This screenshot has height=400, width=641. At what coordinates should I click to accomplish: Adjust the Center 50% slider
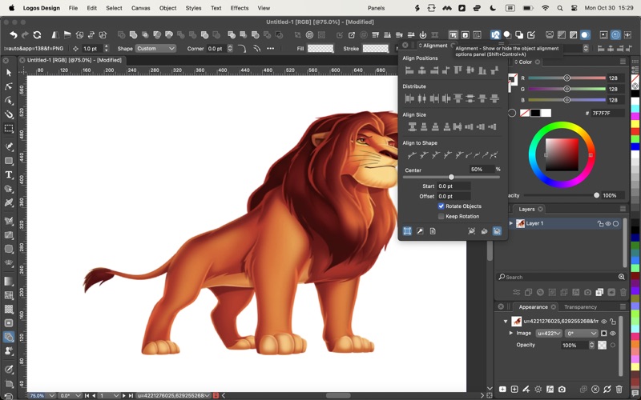451,177
